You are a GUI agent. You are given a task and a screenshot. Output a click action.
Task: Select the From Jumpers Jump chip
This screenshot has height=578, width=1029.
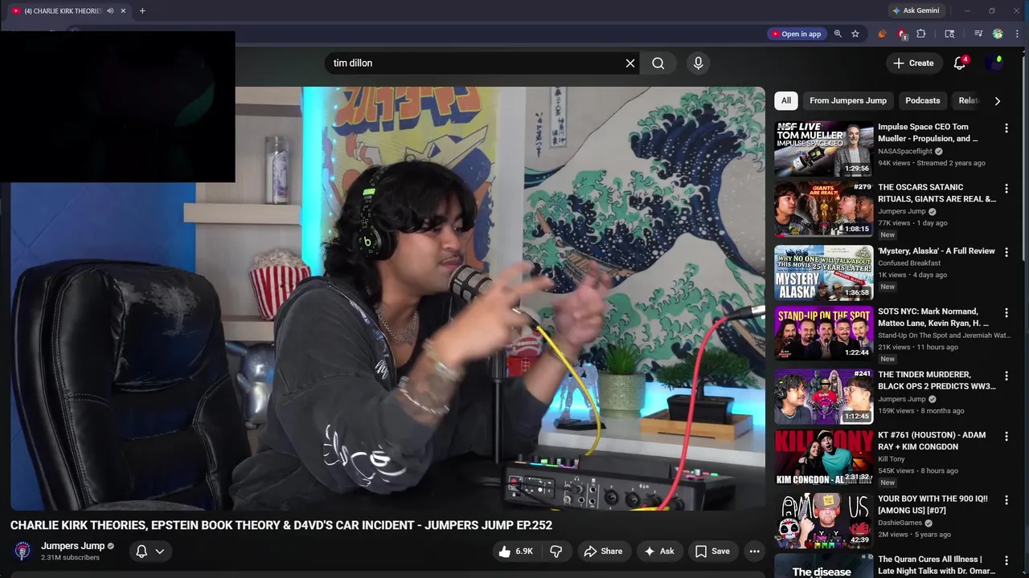[848, 100]
